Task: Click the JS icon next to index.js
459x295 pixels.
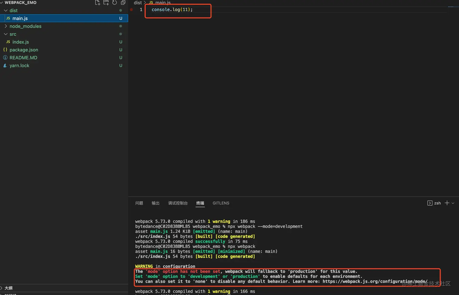Action: click(x=8, y=42)
